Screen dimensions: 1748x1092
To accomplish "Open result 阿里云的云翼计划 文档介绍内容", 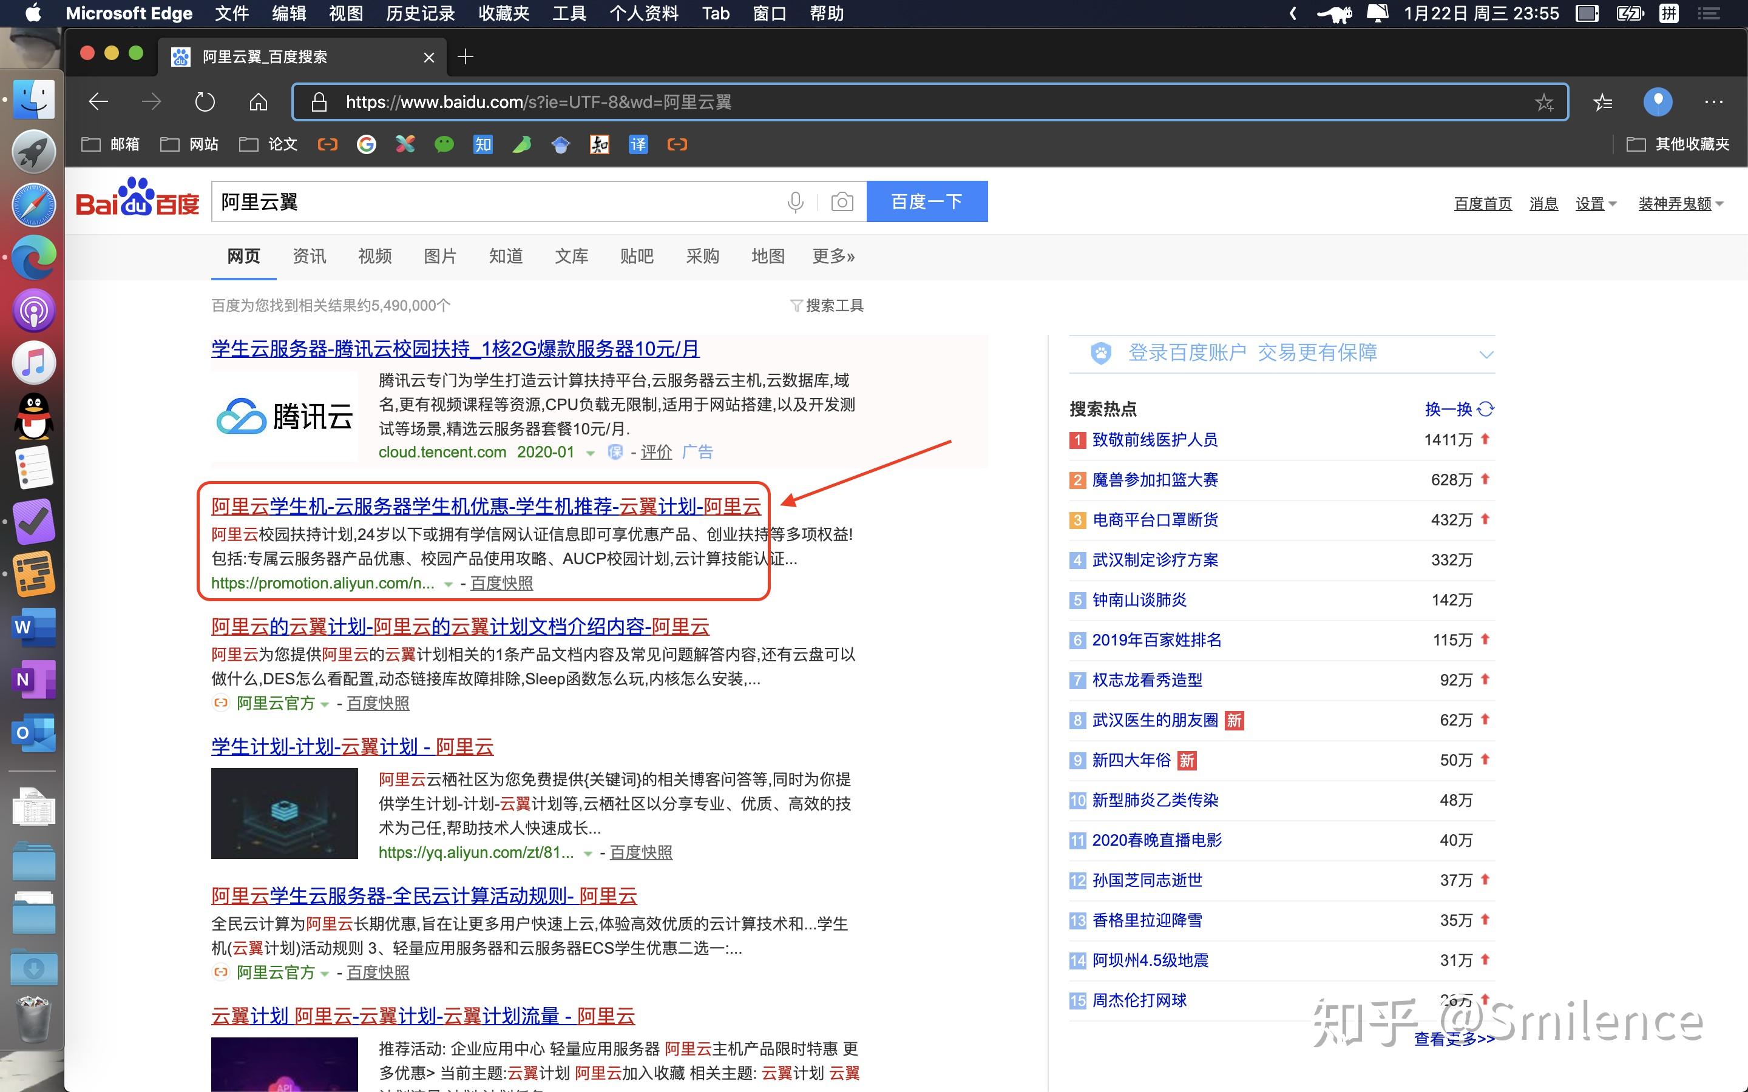I will (460, 626).
